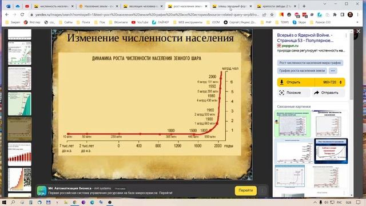Viewport: 366px width, 206px height.
Task: Open the JOOM bookmarks folder
Action: [213, 22]
